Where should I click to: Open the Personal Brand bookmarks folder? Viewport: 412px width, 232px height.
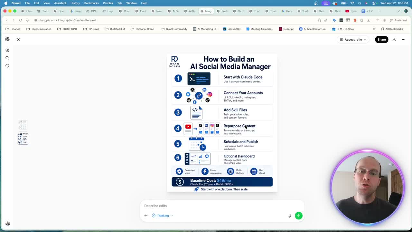(x=142, y=29)
